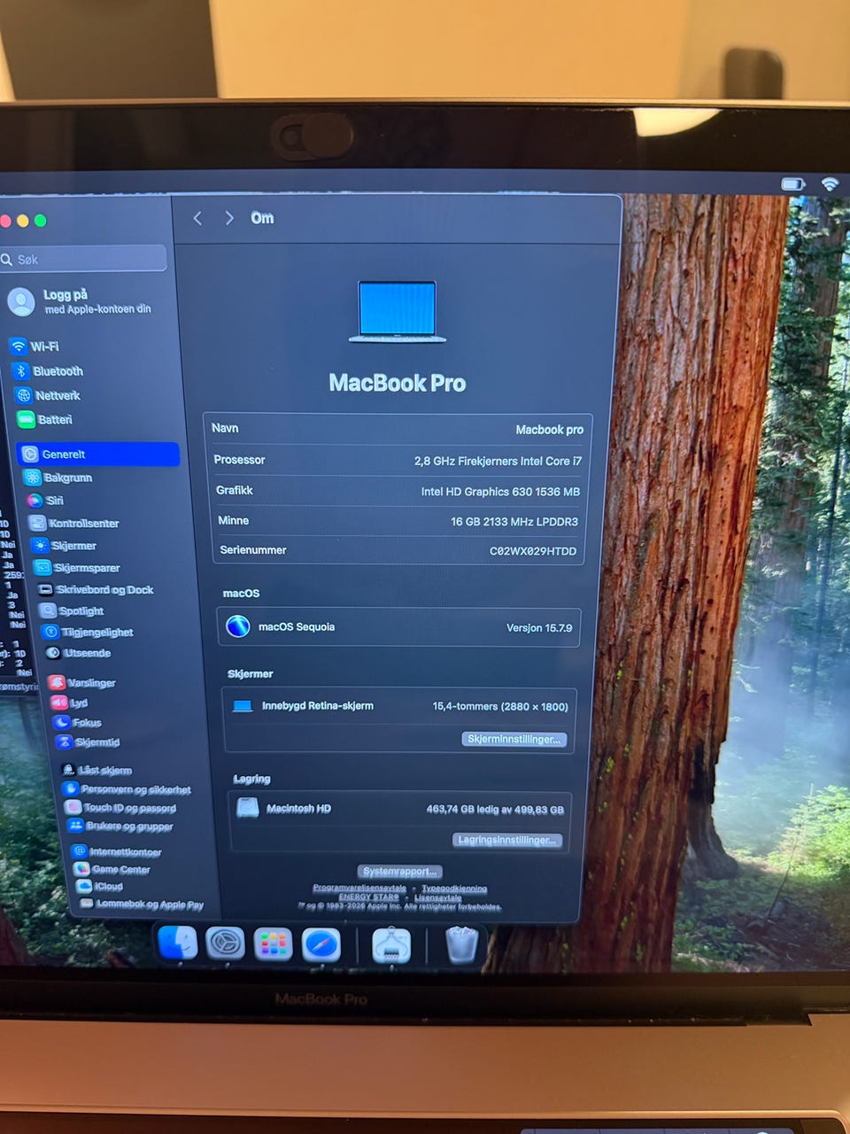850x1134 pixels.
Task: Open Touch ID og passord
Action: [x=120, y=808]
